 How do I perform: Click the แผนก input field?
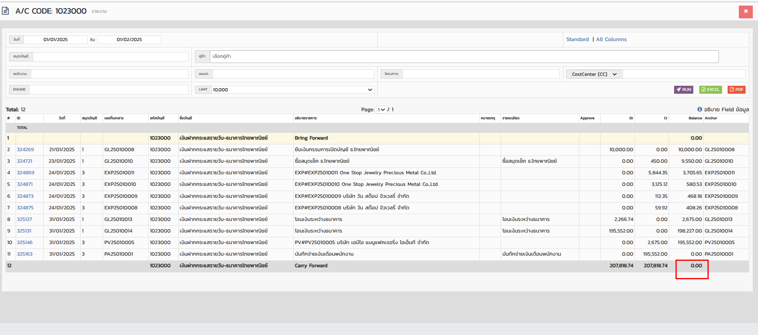[x=293, y=74]
